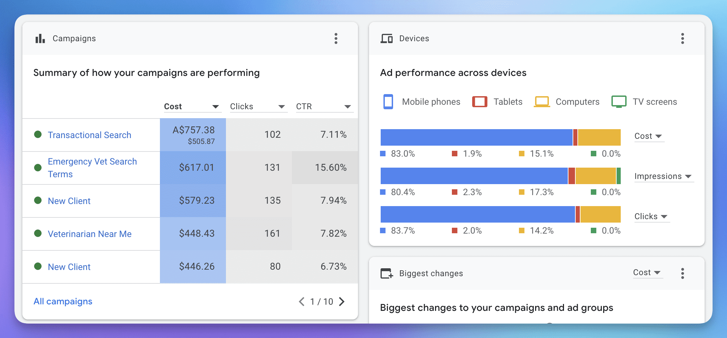The width and height of the screenshot is (727, 338).
Task: Open the Cost dropdown in Biggest changes
Action: [x=648, y=272]
